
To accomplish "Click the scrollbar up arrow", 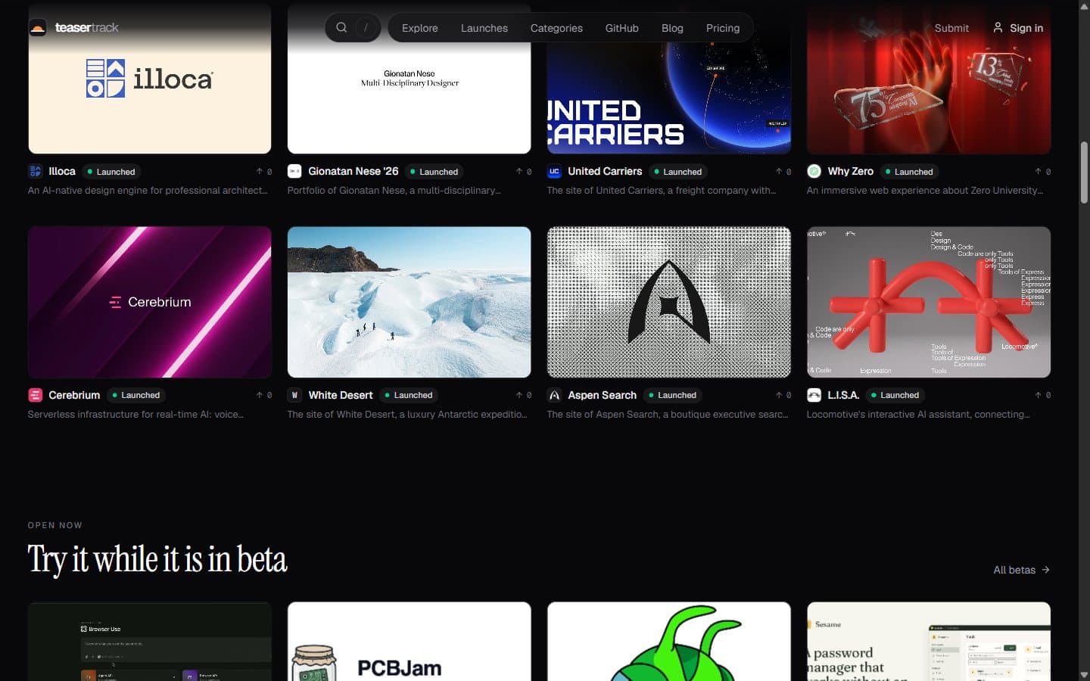I will coord(1084,6).
